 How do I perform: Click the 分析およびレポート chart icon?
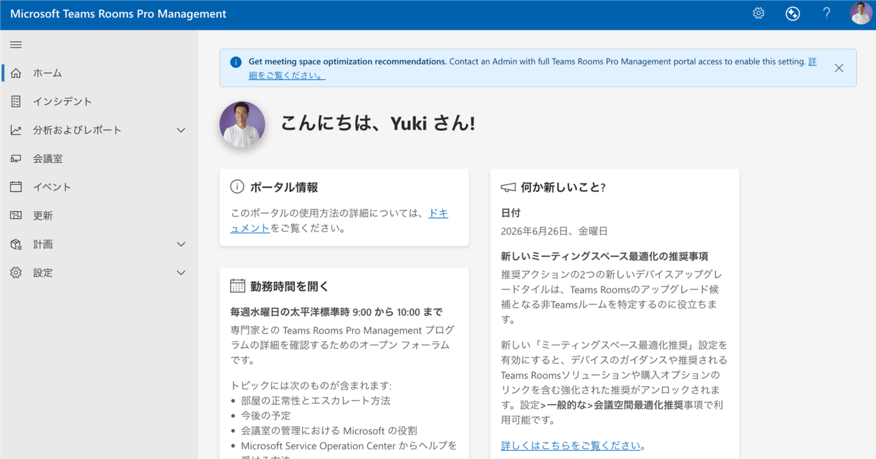(x=16, y=130)
